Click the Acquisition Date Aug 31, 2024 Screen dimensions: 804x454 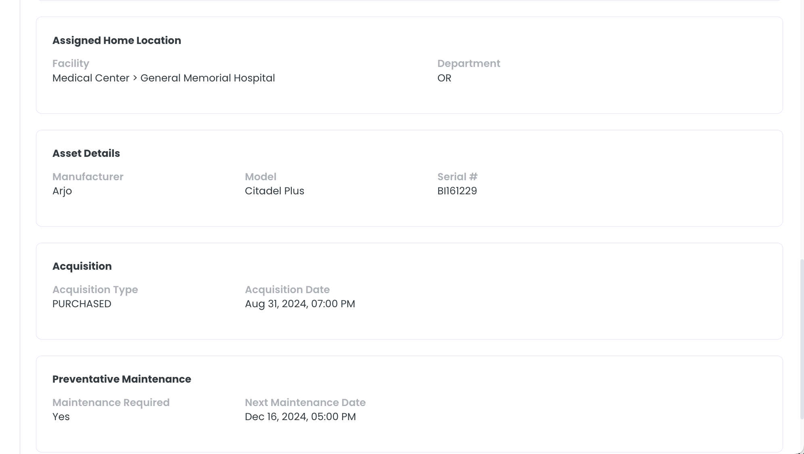click(x=300, y=304)
